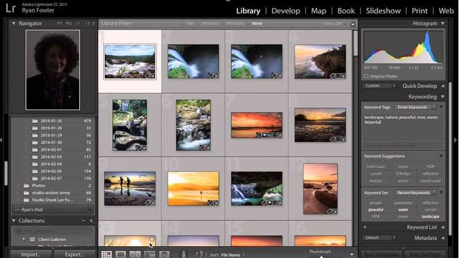Image resolution: width=460 pixels, height=258 pixels.
Task: Open People view icon in toolbar
Action: click(x=164, y=254)
